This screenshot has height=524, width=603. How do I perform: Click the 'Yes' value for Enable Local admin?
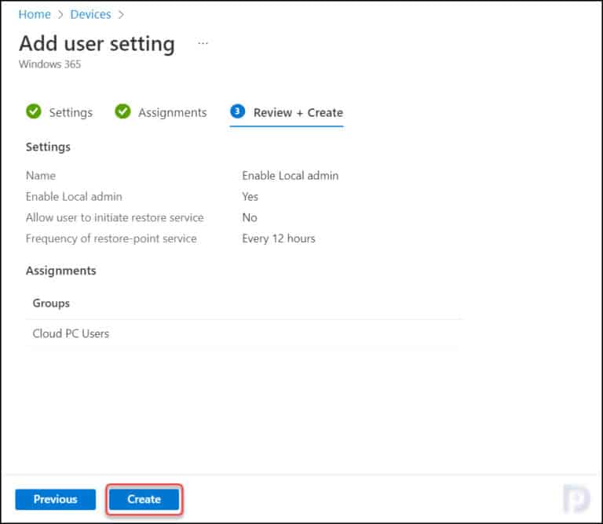pyautogui.click(x=250, y=197)
